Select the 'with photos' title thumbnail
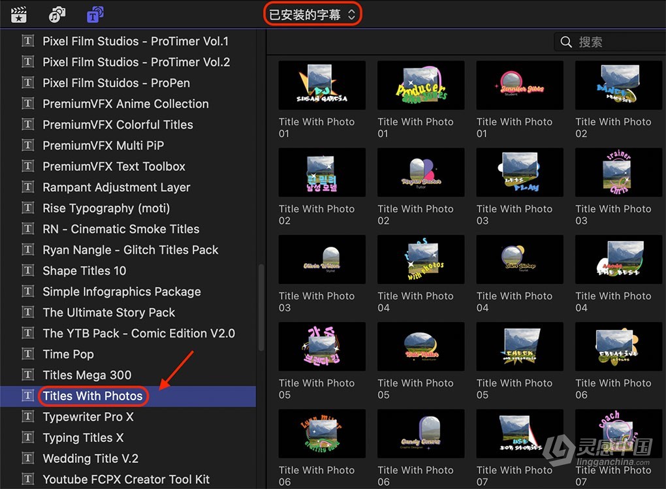The width and height of the screenshot is (666, 489). coord(421,259)
